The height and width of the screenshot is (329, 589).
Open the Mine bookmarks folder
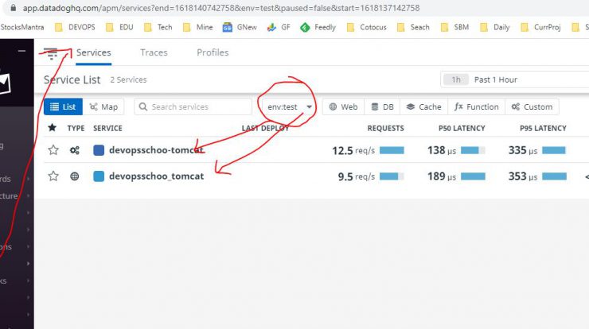pyautogui.click(x=197, y=27)
